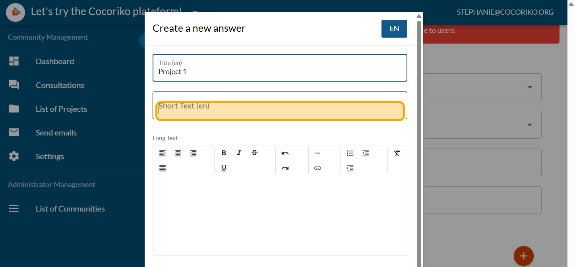Open the EN language selector
The image size is (575, 267).
click(x=394, y=29)
